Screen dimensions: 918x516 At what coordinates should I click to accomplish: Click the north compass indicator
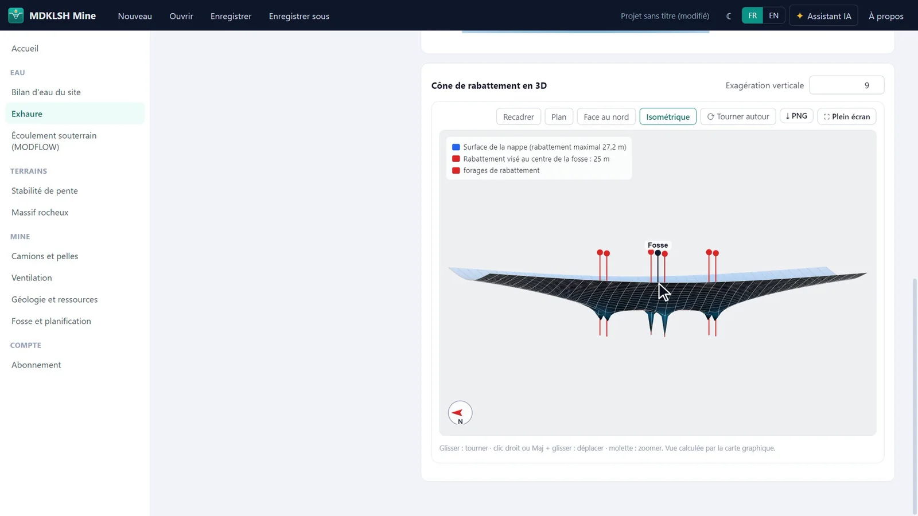(460, 413)
